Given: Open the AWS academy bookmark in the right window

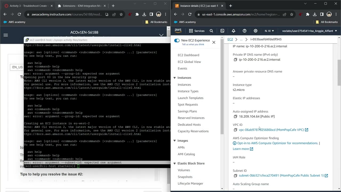Looking at the screenshot, I should coord(185,22).
